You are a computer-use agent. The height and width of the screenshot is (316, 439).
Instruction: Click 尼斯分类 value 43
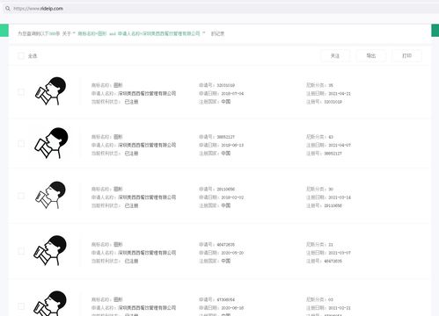pos(331,137)
